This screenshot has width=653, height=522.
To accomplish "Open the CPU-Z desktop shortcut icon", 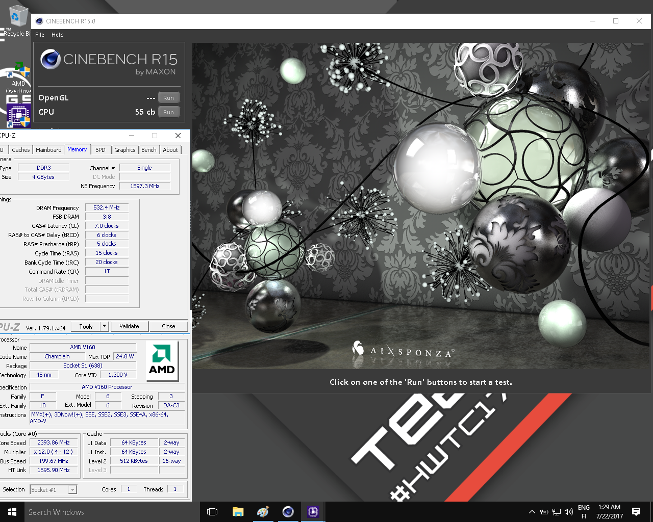I will tap(18, 115).
